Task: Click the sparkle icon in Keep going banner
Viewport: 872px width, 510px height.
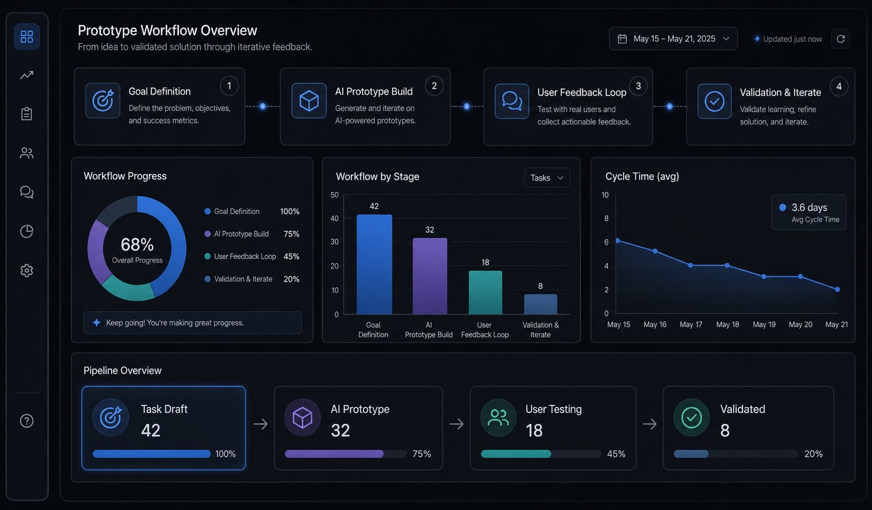Action: tap(96, 323)
